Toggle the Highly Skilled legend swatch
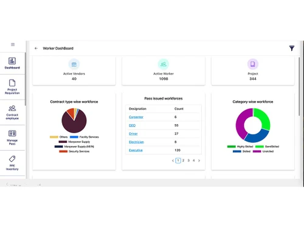304x228 pixels. (232, 147)
